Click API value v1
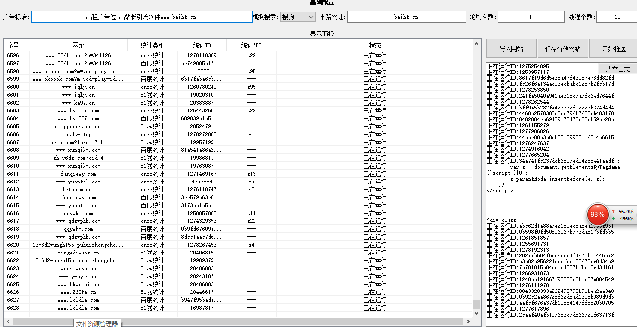637x327 pixels. click(251, 134)
